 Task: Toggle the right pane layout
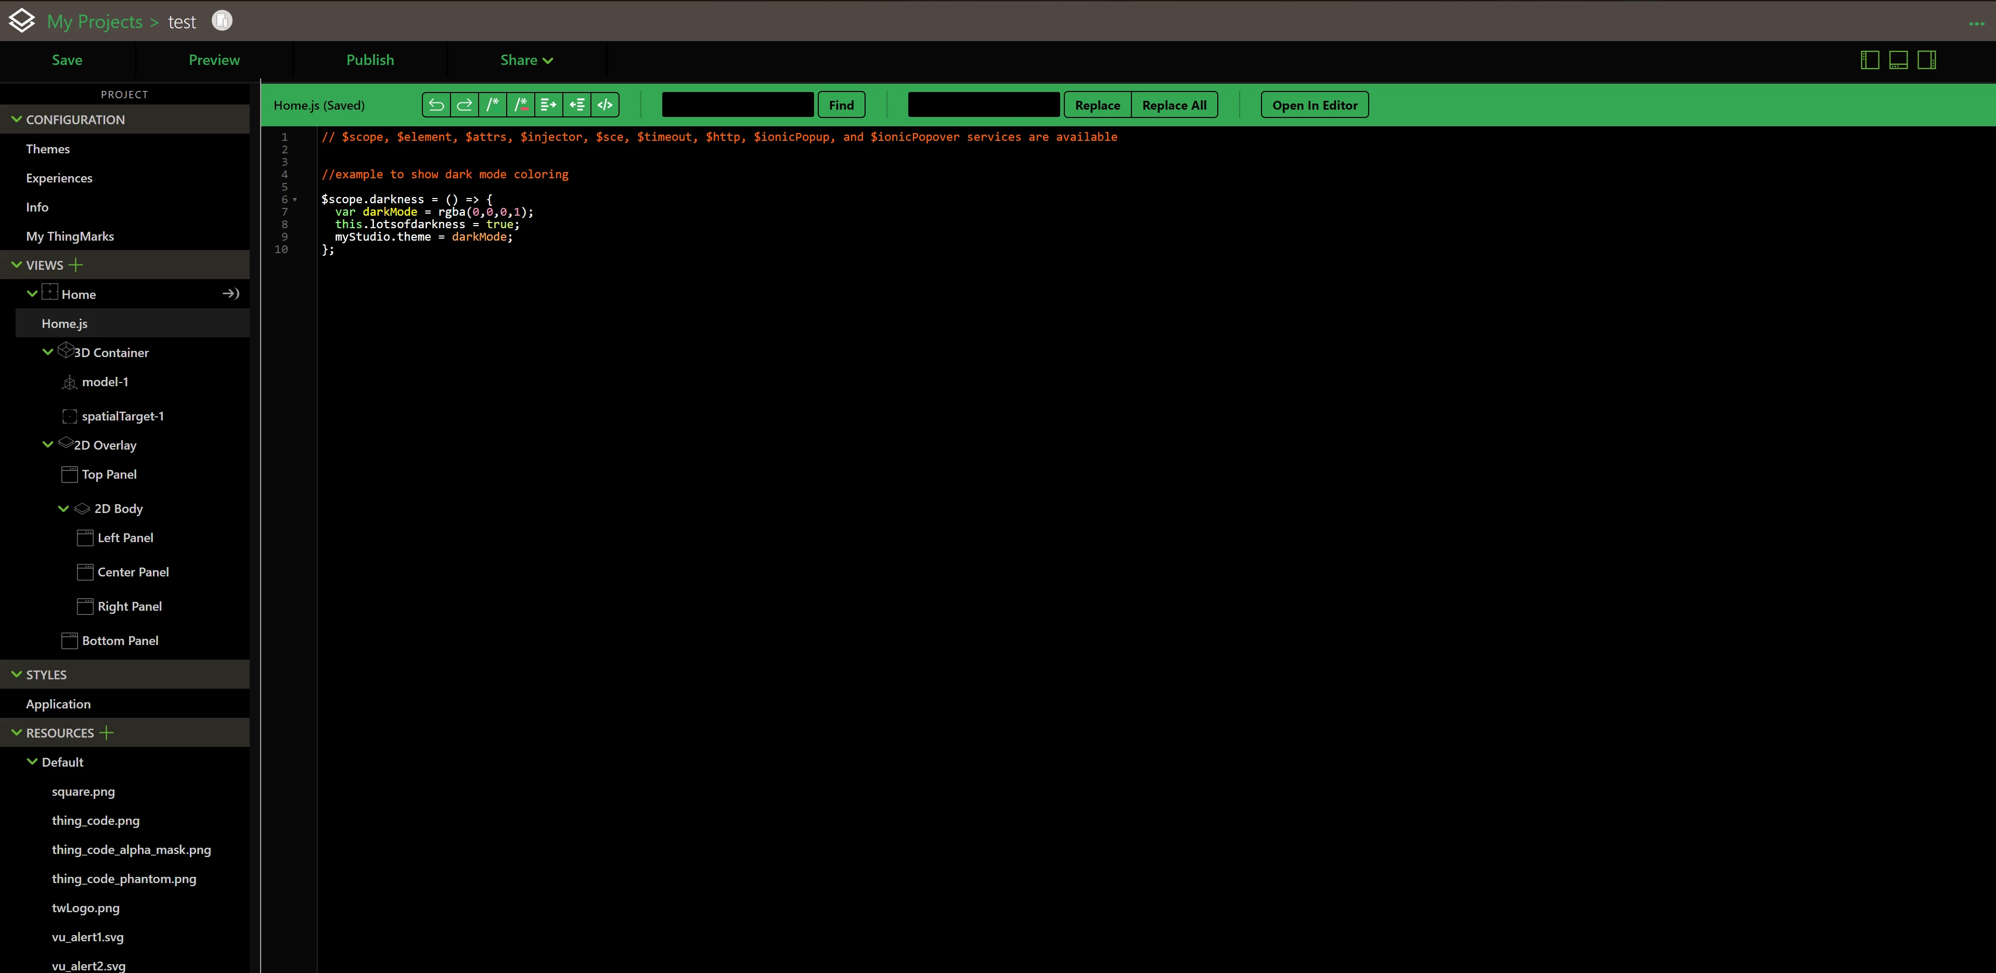(1927, 60)
